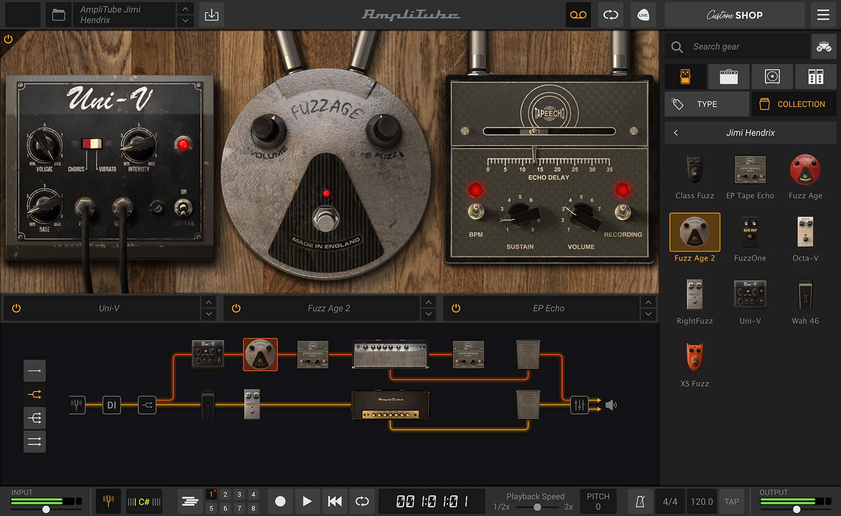
Task: Flip the Uni-V ON power toggle switch
Action: (x=183, y=207)
